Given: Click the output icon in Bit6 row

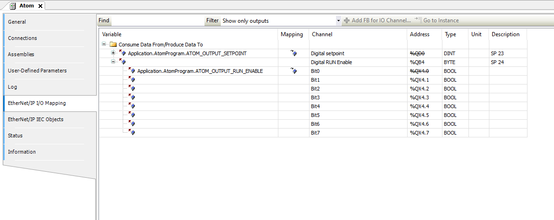Looking at the screenshot, I should coord(132,124).
